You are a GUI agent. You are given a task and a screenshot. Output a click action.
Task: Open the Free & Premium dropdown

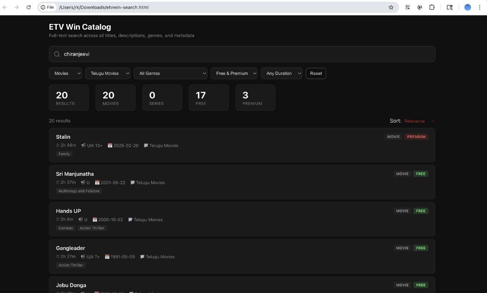click(x=234, y=73)
